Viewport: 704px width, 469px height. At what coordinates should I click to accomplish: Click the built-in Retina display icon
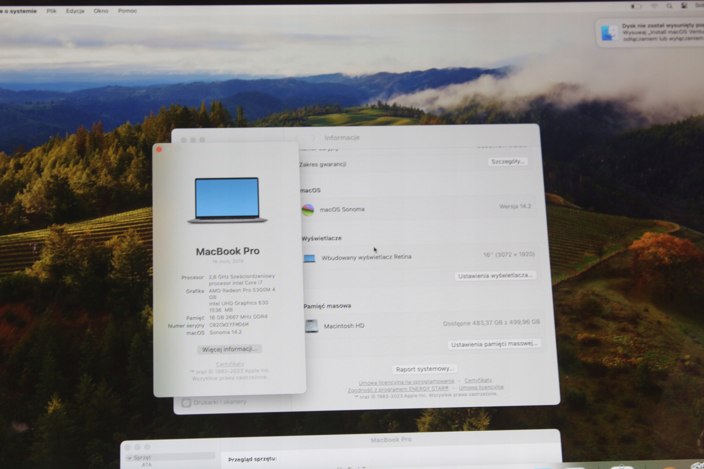tap(309, 258)
